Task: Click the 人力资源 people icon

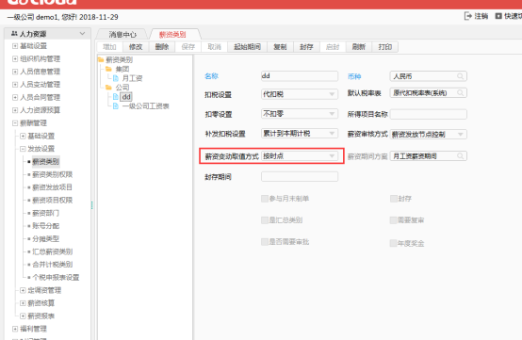Action: tap(14, 34)
